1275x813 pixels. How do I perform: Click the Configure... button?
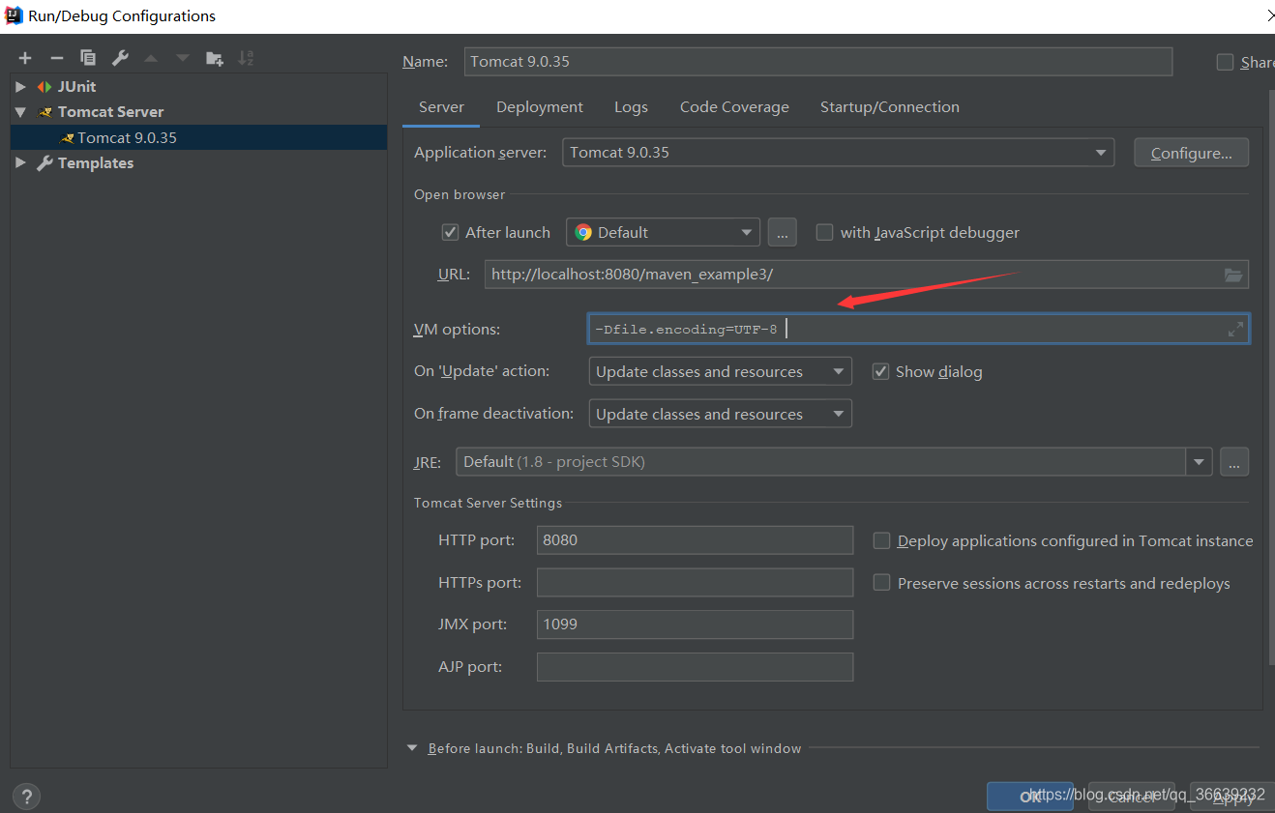pyautogui.click(x=1191, y=153)
